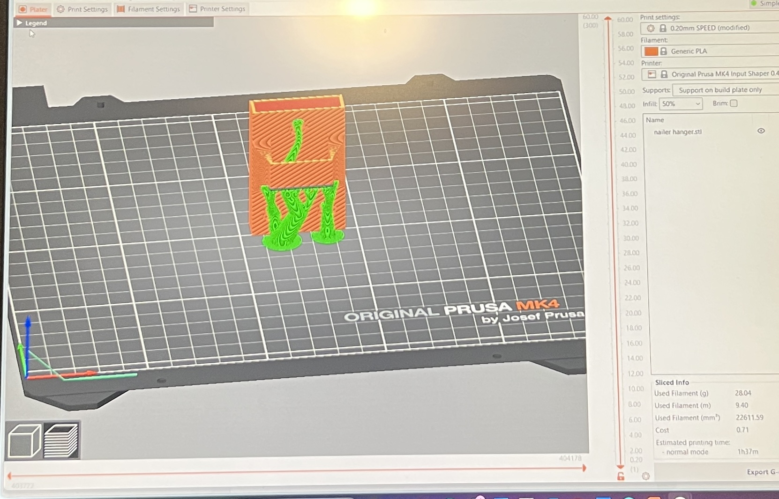
Task: Click the lock icon beside Generic PLA
Action: click(x=664, y=51)
